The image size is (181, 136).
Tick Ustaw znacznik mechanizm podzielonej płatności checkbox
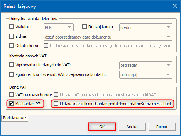pos(56,104)
